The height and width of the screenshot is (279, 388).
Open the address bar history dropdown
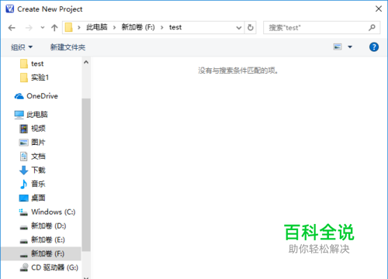tap(239, 28)
